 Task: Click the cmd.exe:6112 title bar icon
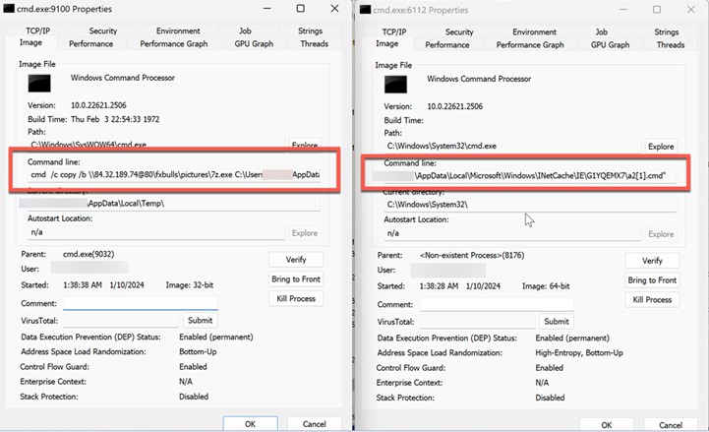coord(365,10)
